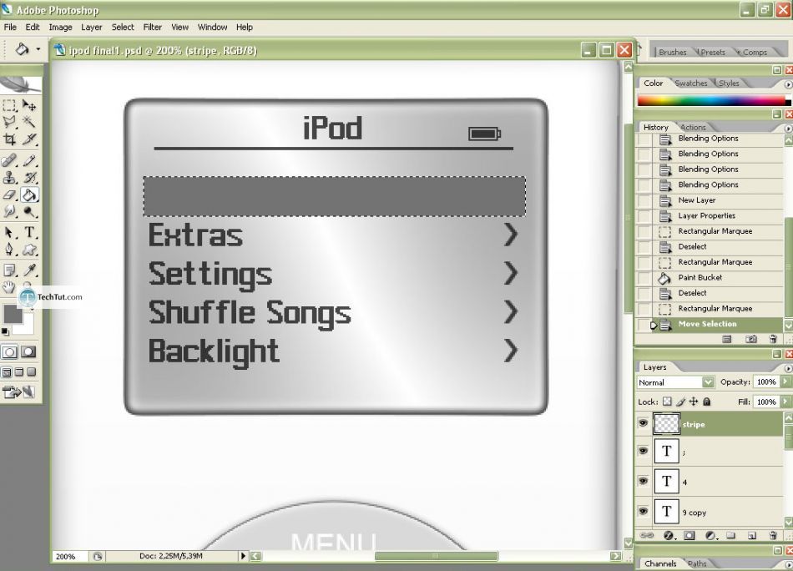793x571 pixels.
Task: Open new fill or adjustment layer menu
Action: (x=710, y=535)
